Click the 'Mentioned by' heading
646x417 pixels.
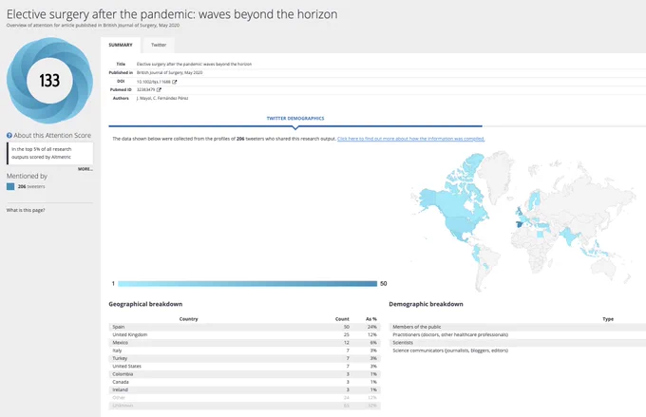pyautogui.click(x=27, y=176)
